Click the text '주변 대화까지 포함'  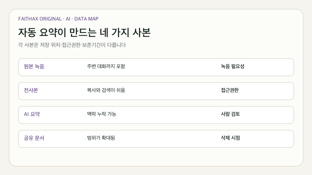pos(106,66)
